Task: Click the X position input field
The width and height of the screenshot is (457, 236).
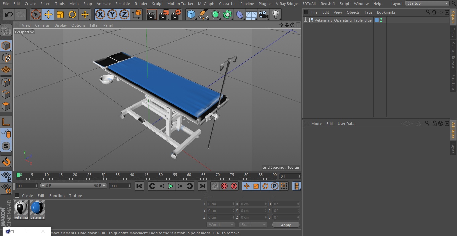Action: (x=221, y=204)
